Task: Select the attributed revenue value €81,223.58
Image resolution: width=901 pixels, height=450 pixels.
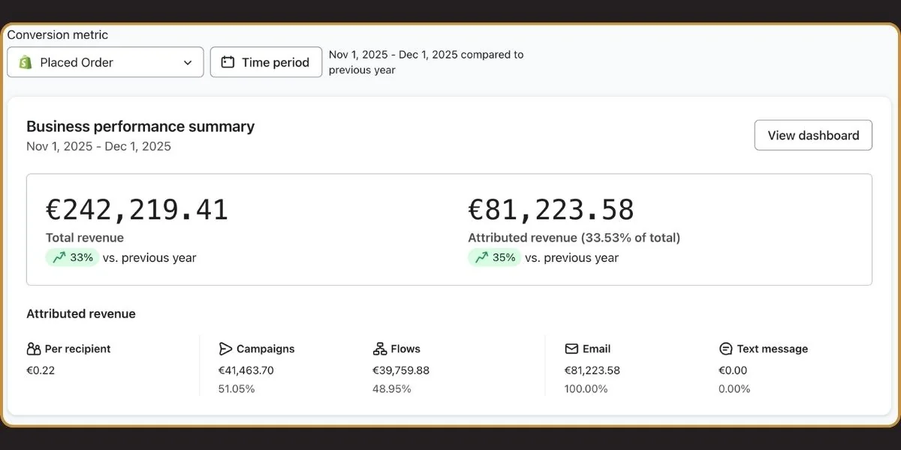Action: (551, 210)
